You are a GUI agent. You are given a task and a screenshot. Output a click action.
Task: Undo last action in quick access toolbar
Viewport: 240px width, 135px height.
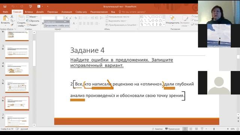pyautogui.click(x=13, y=6)
